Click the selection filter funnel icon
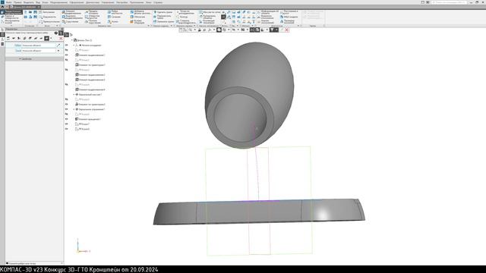Viewport: 486px width, 273px height. (x=272, y=30)
